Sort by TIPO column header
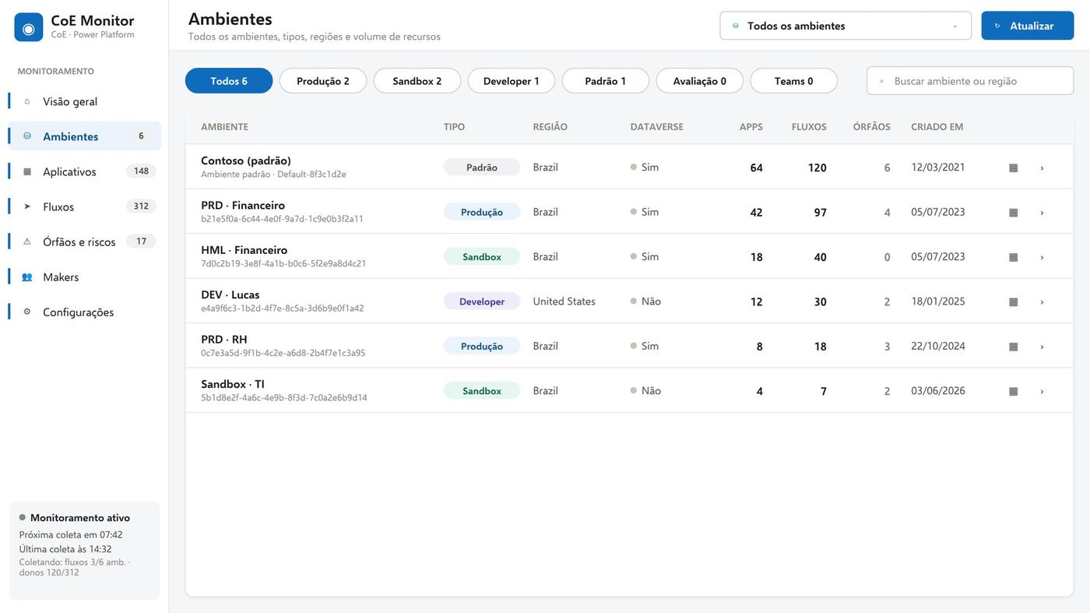 click(454, 127)
